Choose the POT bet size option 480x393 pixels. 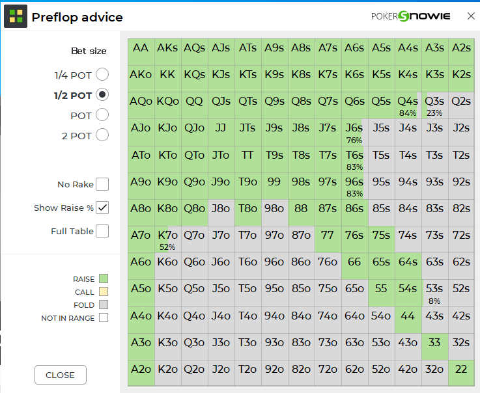click(102, 115)
